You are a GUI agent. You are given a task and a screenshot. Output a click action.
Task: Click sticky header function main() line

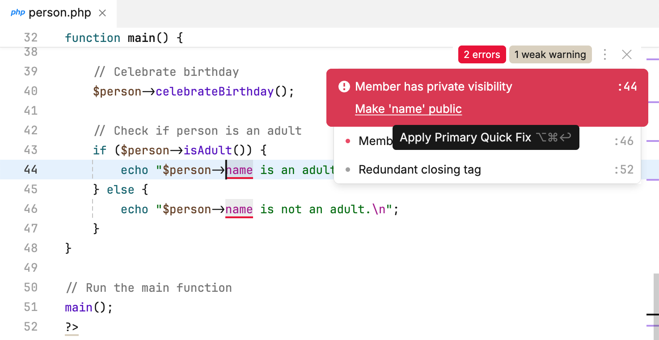124,38
